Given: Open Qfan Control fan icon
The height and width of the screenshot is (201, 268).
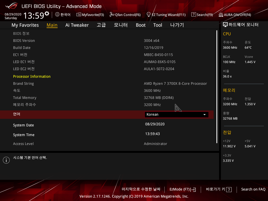Looking at the screenshot, I should tap(112, 15).
